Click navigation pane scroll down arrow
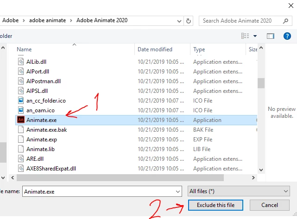 coord(3,177)
